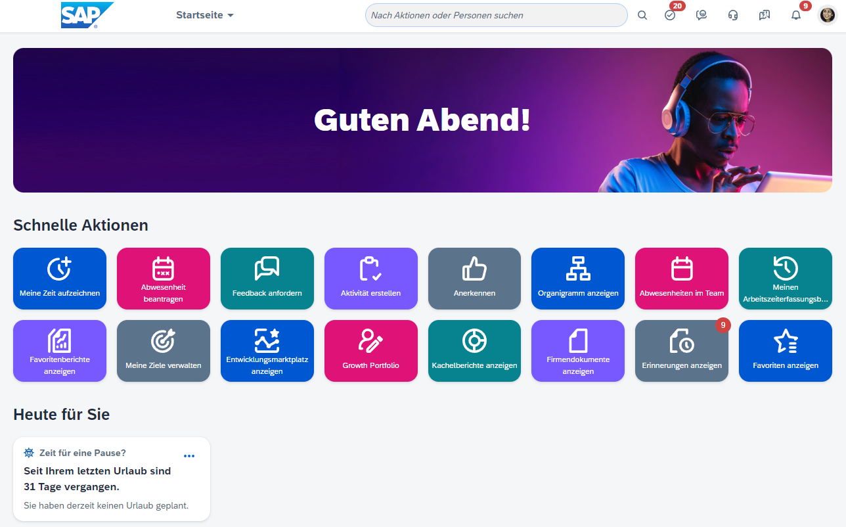
Task: Click the Favoriten anzeigen star tile
Action: (x=786, y=351)
